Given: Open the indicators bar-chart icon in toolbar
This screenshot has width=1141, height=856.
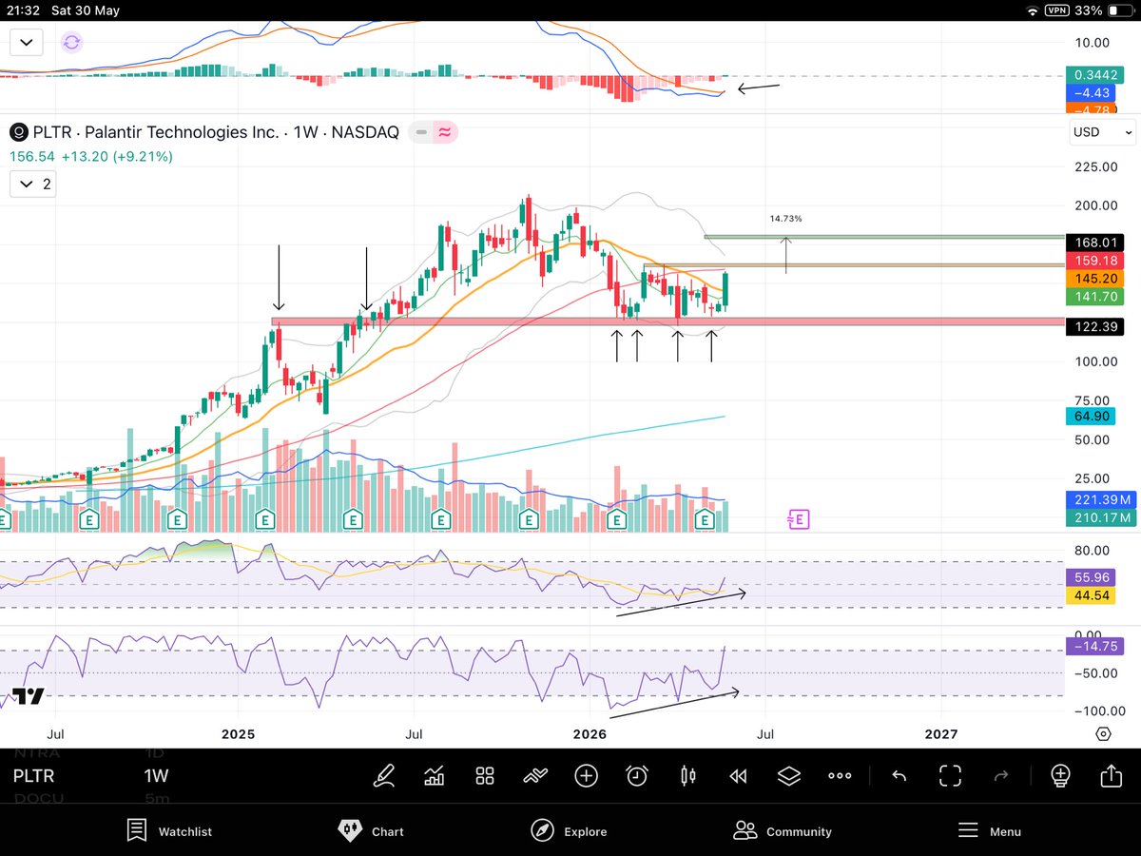Looking at the screenshot, I should tap(435, 775).
